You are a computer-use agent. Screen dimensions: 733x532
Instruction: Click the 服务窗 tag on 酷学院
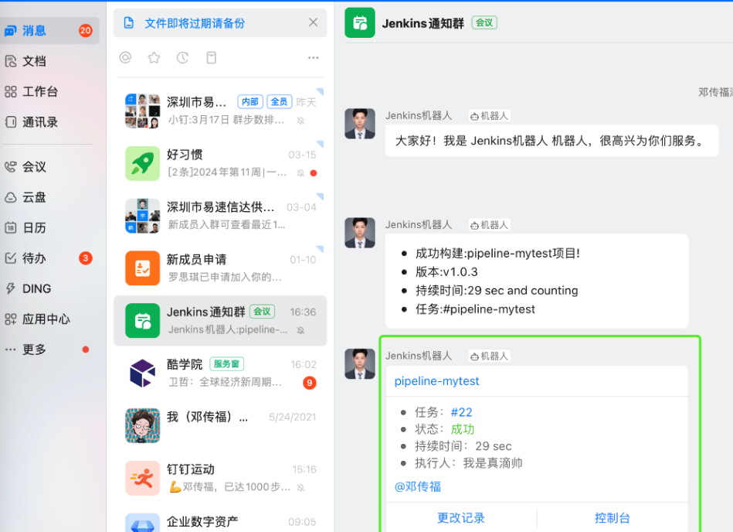pos(226,363)
